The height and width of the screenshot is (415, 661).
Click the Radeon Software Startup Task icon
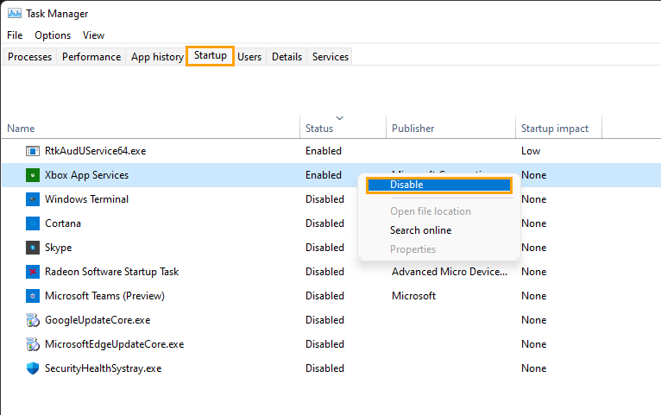tap(33, 272)
